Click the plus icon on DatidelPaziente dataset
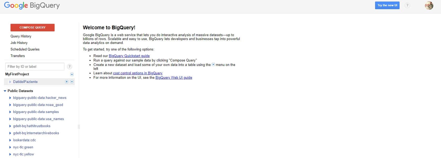 [67, 82]
